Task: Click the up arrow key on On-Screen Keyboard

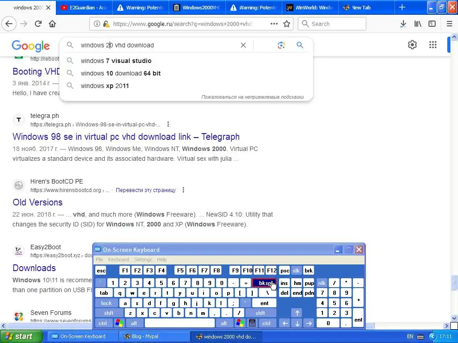Action: pos(297,313)
